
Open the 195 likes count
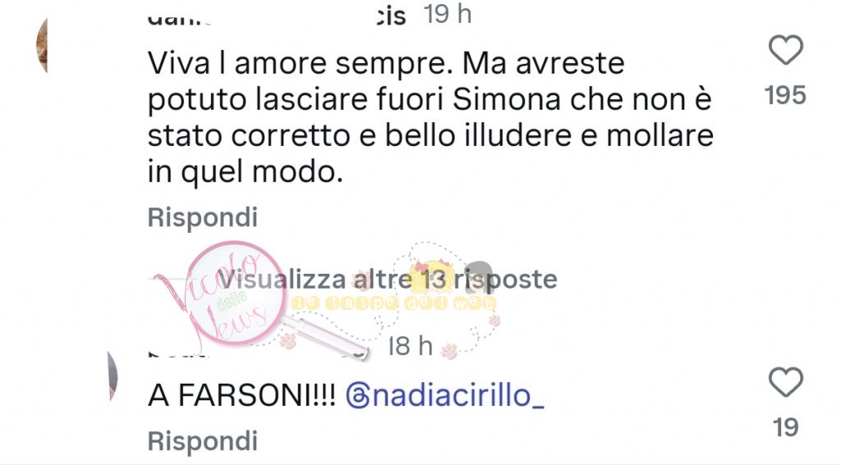click(786, 95)
